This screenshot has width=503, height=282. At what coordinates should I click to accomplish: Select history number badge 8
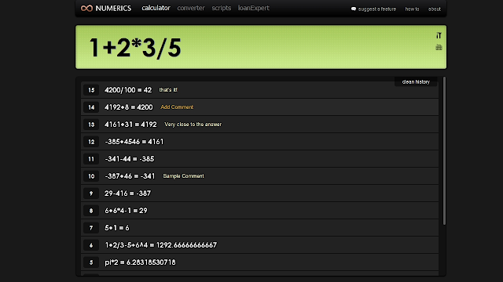(x=91, y=211)
